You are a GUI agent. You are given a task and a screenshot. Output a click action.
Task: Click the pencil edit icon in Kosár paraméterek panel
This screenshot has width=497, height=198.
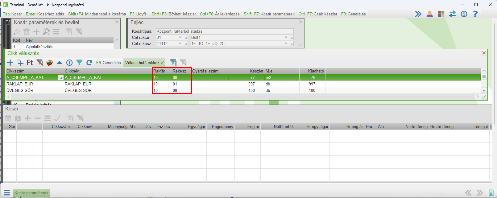click(x=17, y=32)
